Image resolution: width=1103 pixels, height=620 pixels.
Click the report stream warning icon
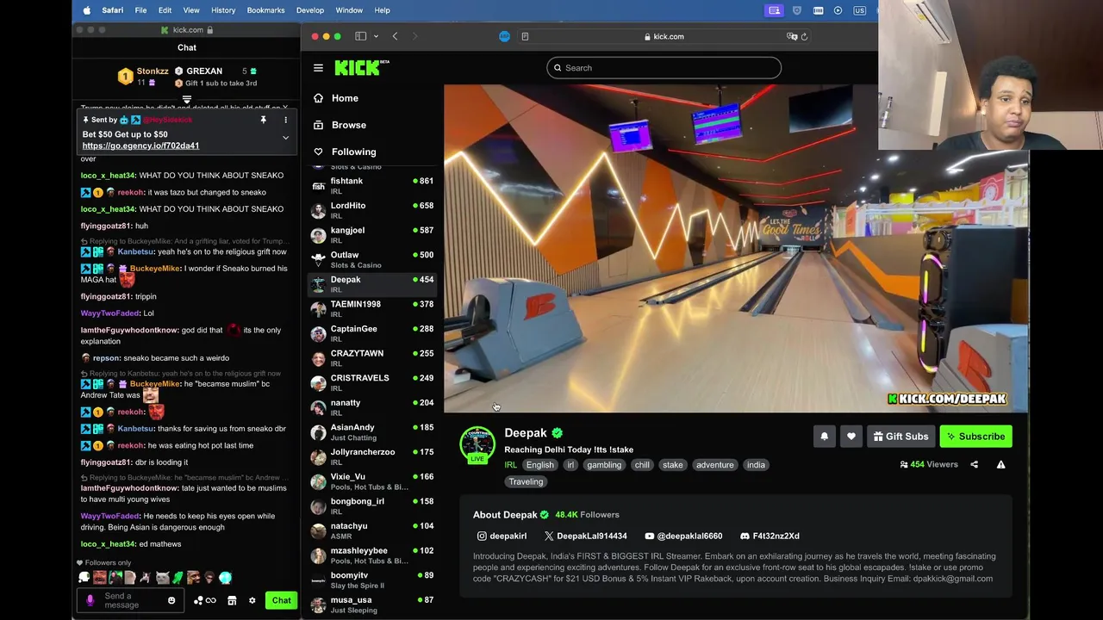1000,465
